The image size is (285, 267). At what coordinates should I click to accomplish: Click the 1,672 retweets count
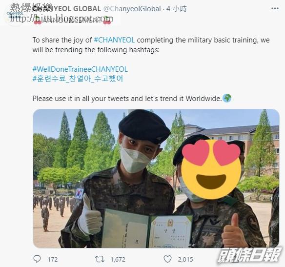coord(118,259)
